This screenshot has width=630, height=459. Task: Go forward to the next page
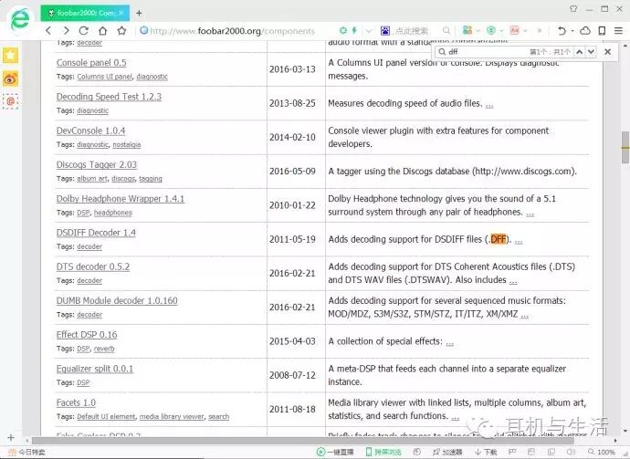[x=67, y=30]
